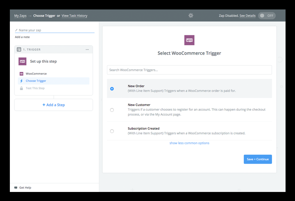Click the trigger step icon in step header
This screenshot has height=201, width=295.
19,49
